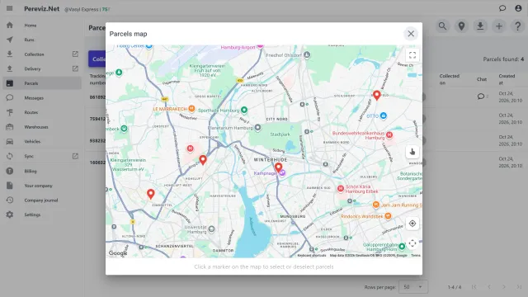
Task: Select the parcel marker near Winterhude
Action: pyautogui.click(x=279, y=167)
